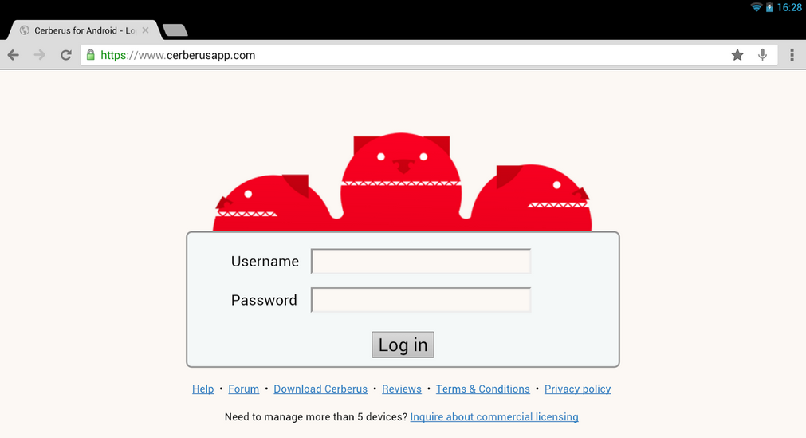
Task: Click the globe favicon on the tab
Action: click(24, 30)
